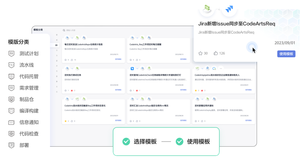Viewport: 301px width, 159px height.
Task: Click the 模板分类 panel header
Action: coord(38,30)
